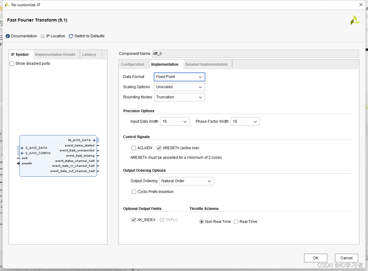Switch to the IP Symbol tab
This screenshot has width=368, height=271.
pyautogui.click(x=20, y=54)
